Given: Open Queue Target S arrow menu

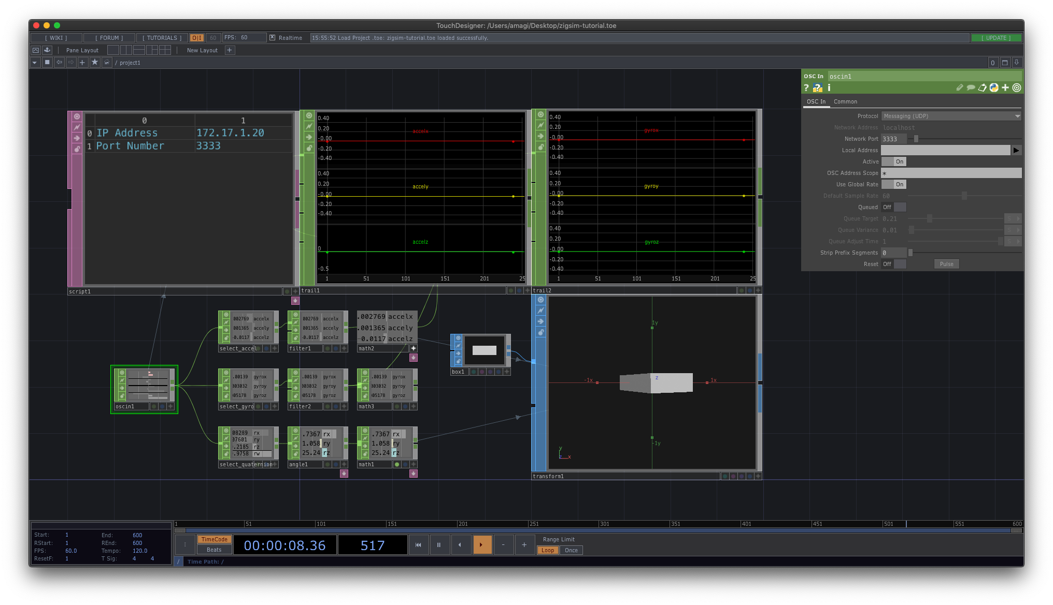Looking at the screenshot, I should coord(1013,218).
